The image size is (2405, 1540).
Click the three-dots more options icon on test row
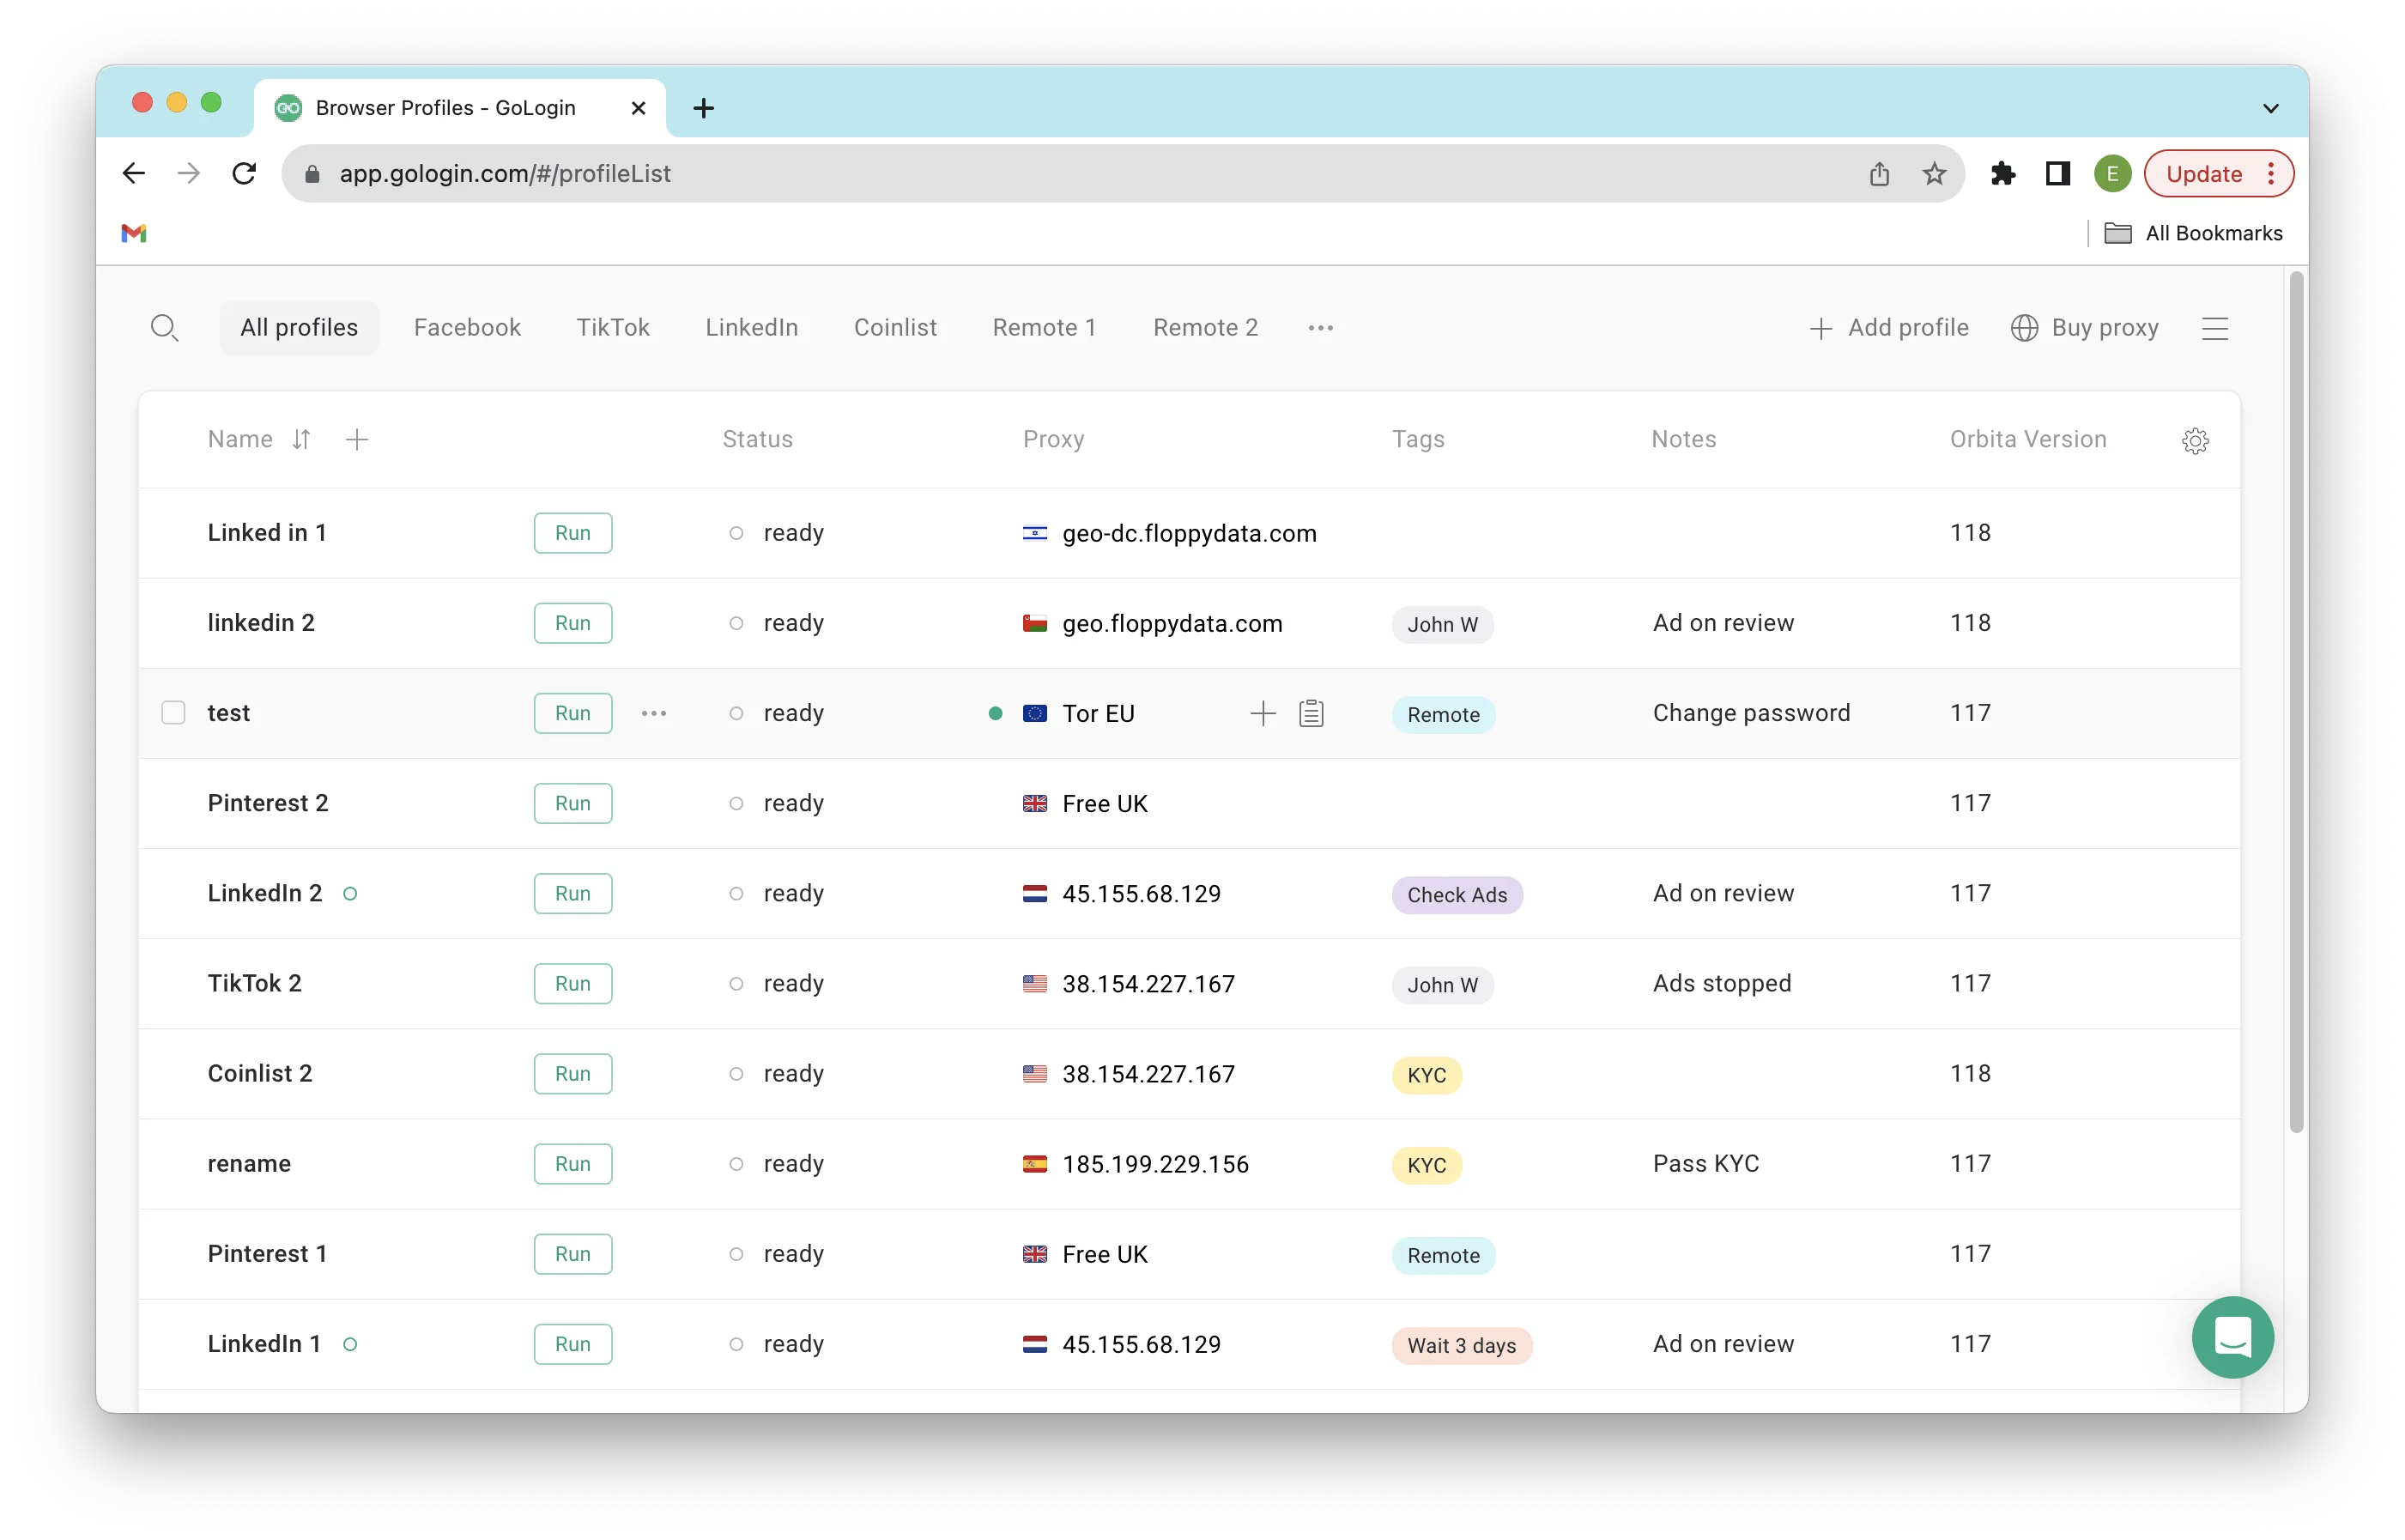point(652,712)
